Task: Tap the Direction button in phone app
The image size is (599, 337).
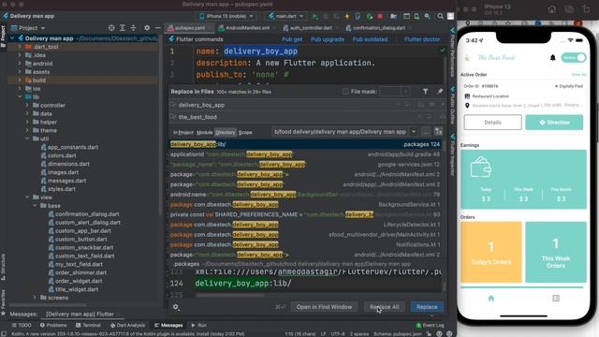Action: (554, 123)
